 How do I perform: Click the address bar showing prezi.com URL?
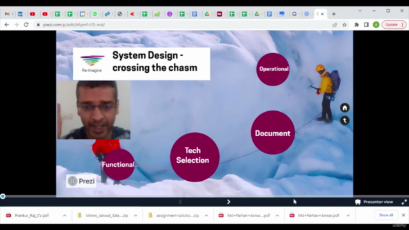[183, 25]
